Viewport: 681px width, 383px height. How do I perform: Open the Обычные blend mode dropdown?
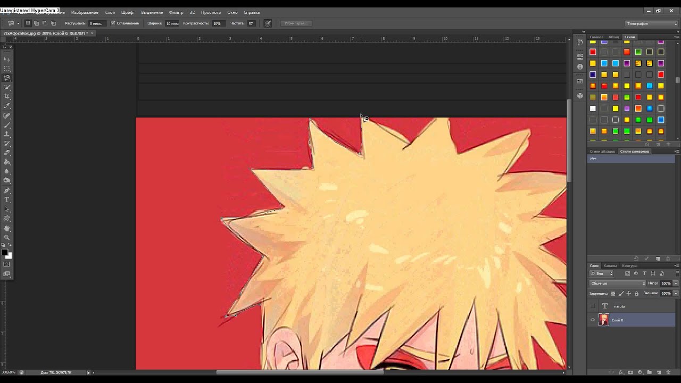click(618, 284)
